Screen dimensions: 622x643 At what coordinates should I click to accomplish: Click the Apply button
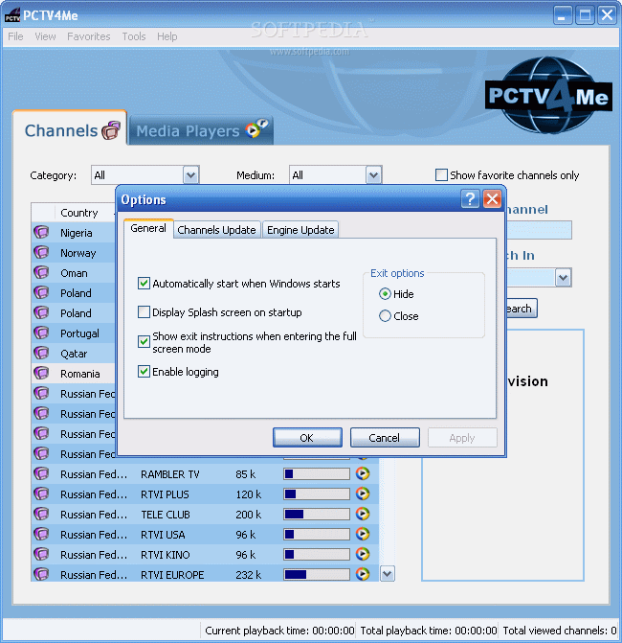(x=462, y=438)
